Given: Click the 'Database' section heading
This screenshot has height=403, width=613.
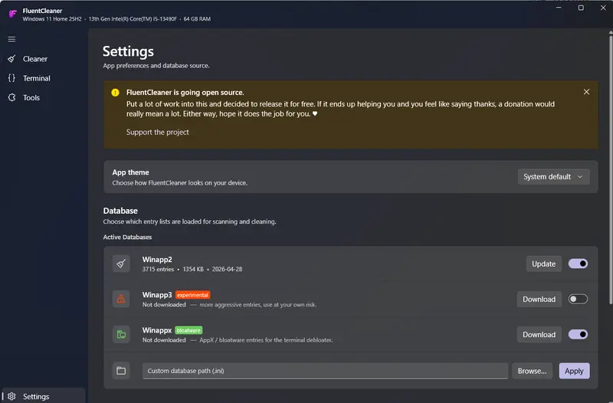Looking at the screenshot, I should 120,211.
